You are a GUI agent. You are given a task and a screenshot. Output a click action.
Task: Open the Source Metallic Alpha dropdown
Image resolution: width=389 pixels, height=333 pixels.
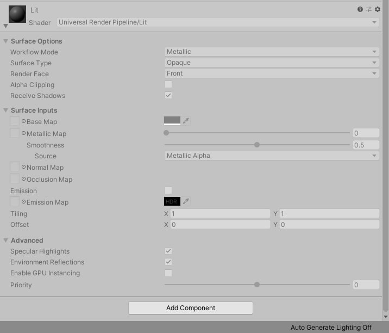(x=272, y=156)
